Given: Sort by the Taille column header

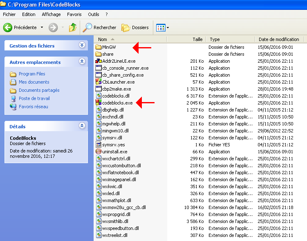Looking at the screenshot, I should click(x=186, y=39).
